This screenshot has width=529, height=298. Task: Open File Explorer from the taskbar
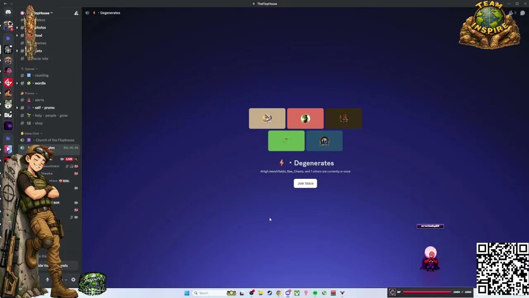click(260, 293)
